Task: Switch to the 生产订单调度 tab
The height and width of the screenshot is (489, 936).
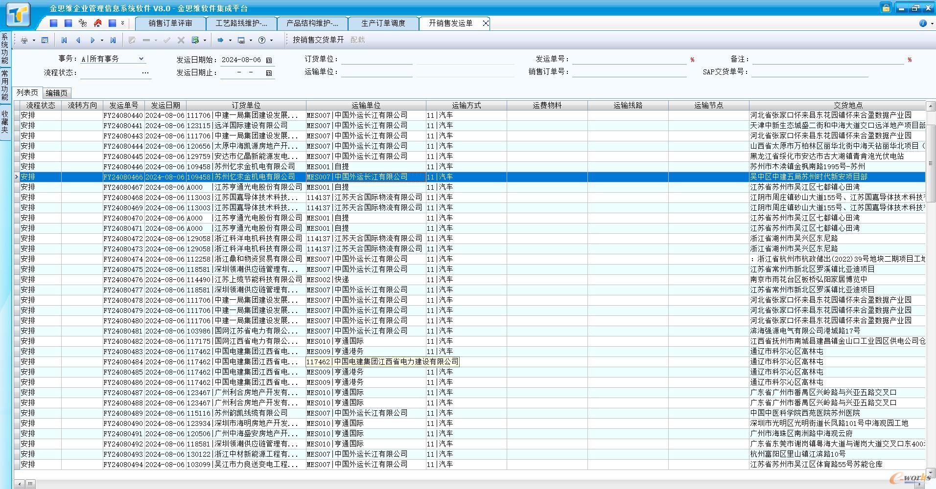Action: pos(383,23)
